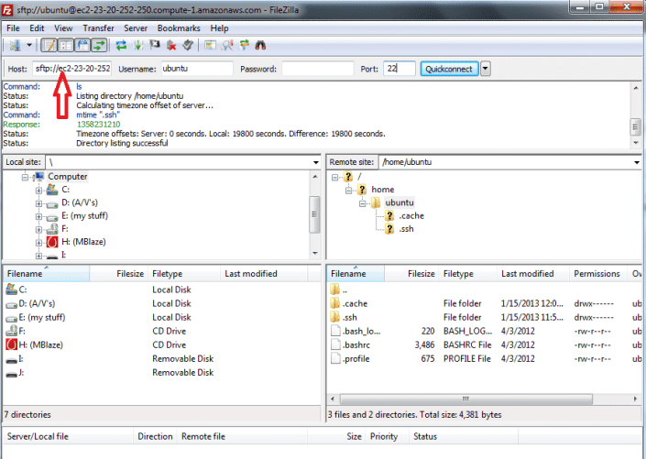
Task: Sort local files by Last modified column
Action: click(x=264, y=274)
